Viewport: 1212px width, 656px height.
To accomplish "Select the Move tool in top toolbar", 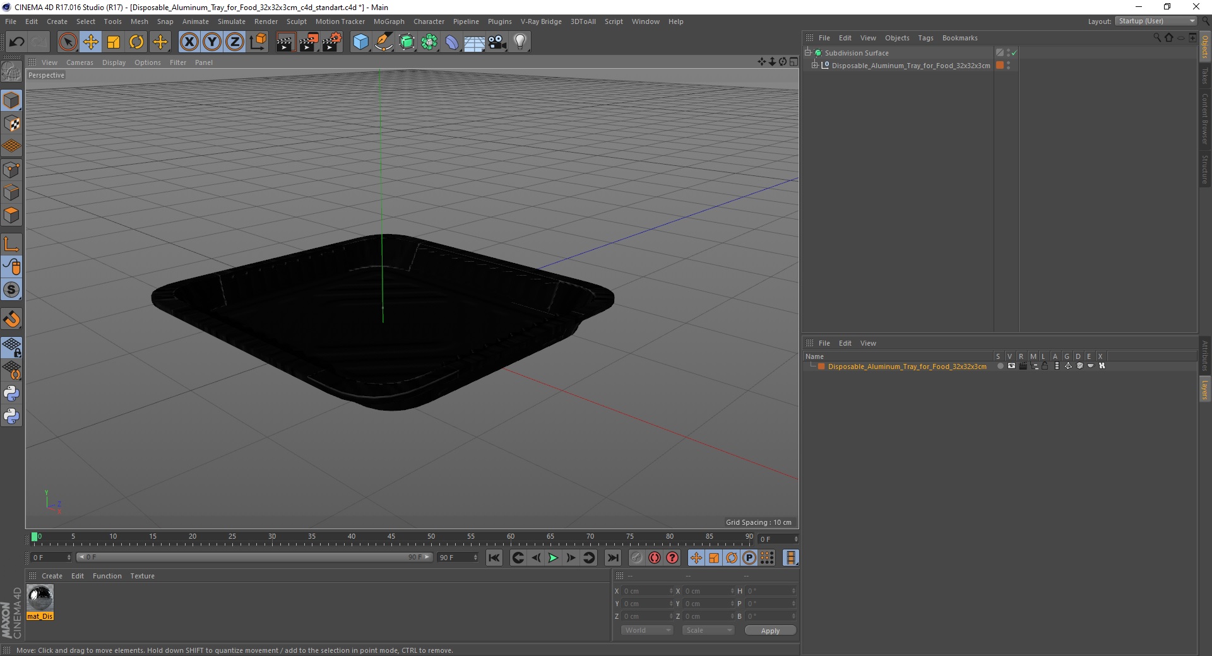I will pyautogui.click(x=91, y=42).
